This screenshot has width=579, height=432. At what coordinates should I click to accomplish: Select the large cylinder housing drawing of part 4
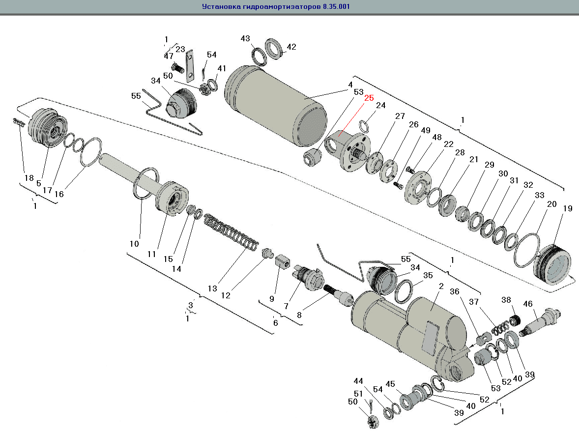tap(275, 106)
